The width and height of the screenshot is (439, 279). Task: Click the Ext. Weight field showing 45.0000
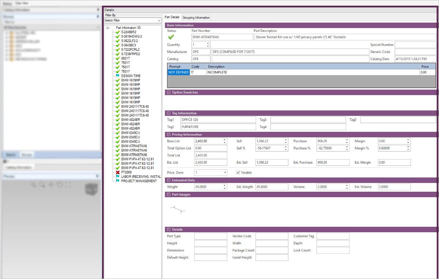click(x=272, y=187)
